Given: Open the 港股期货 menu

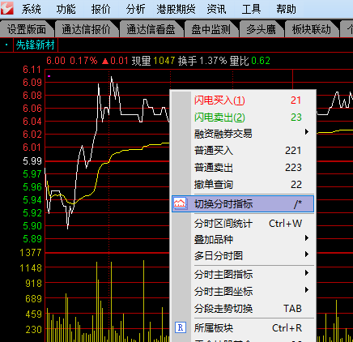Looking at the screenshot, I should tap(176, 9).
